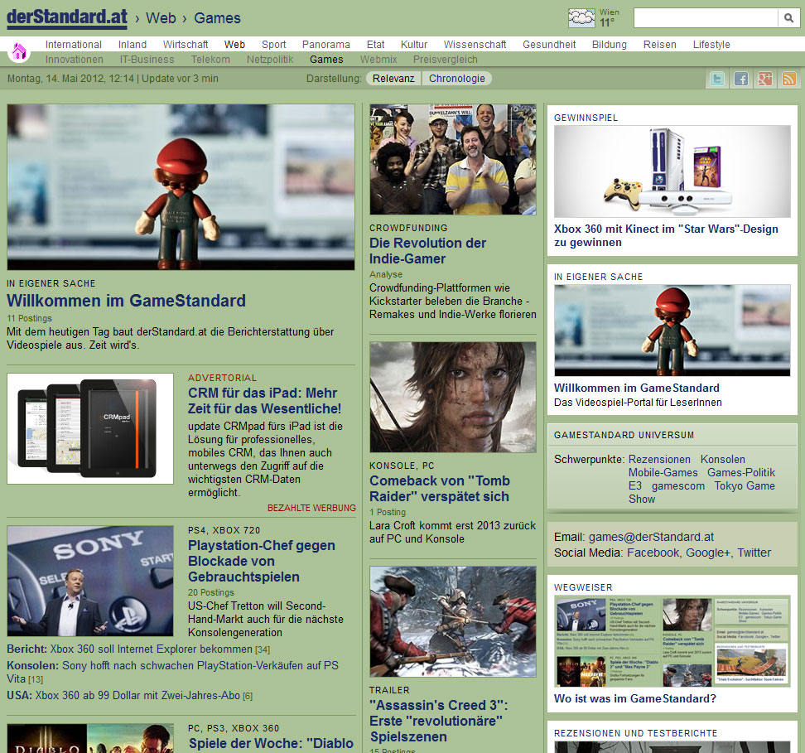Click the games@derStandard.at email link

pos(651,537)
